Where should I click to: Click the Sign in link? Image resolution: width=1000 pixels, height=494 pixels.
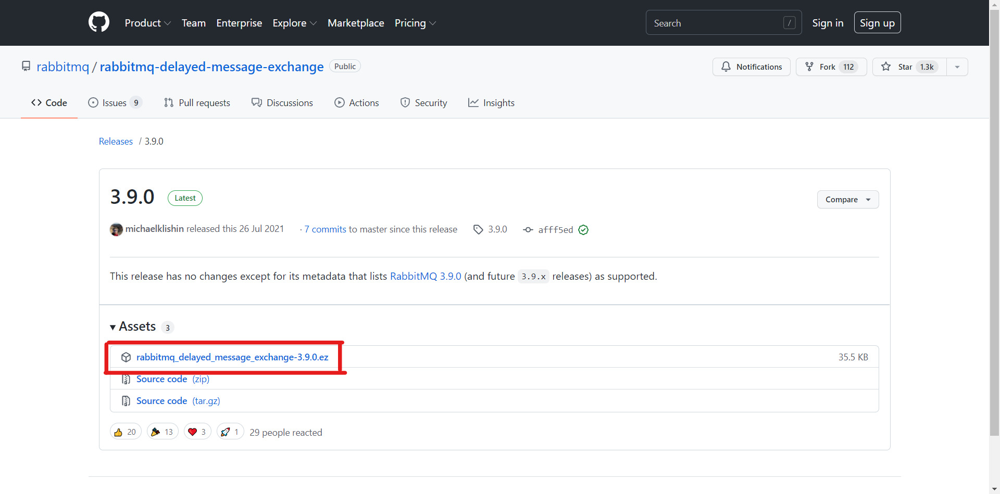828,23
